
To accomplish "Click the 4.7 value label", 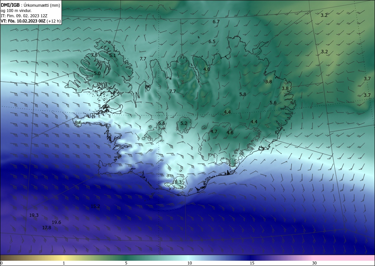I will (214, 132).
